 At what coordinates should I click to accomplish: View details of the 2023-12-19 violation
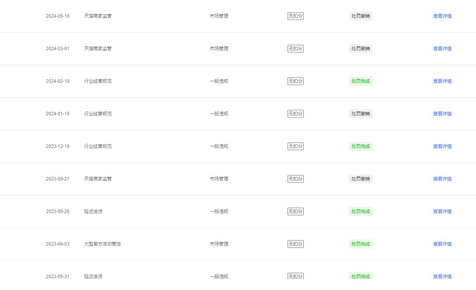pos(442,146)
